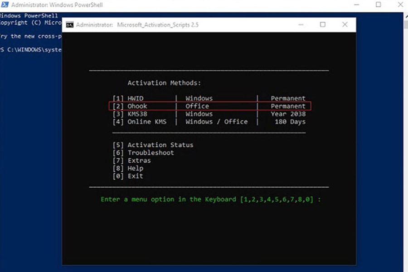The width and height of the screenshot is (408, 272).
Task: Maximize the Microsoft_Activation_Scripts 2.5 window
Action: point(323,24)
